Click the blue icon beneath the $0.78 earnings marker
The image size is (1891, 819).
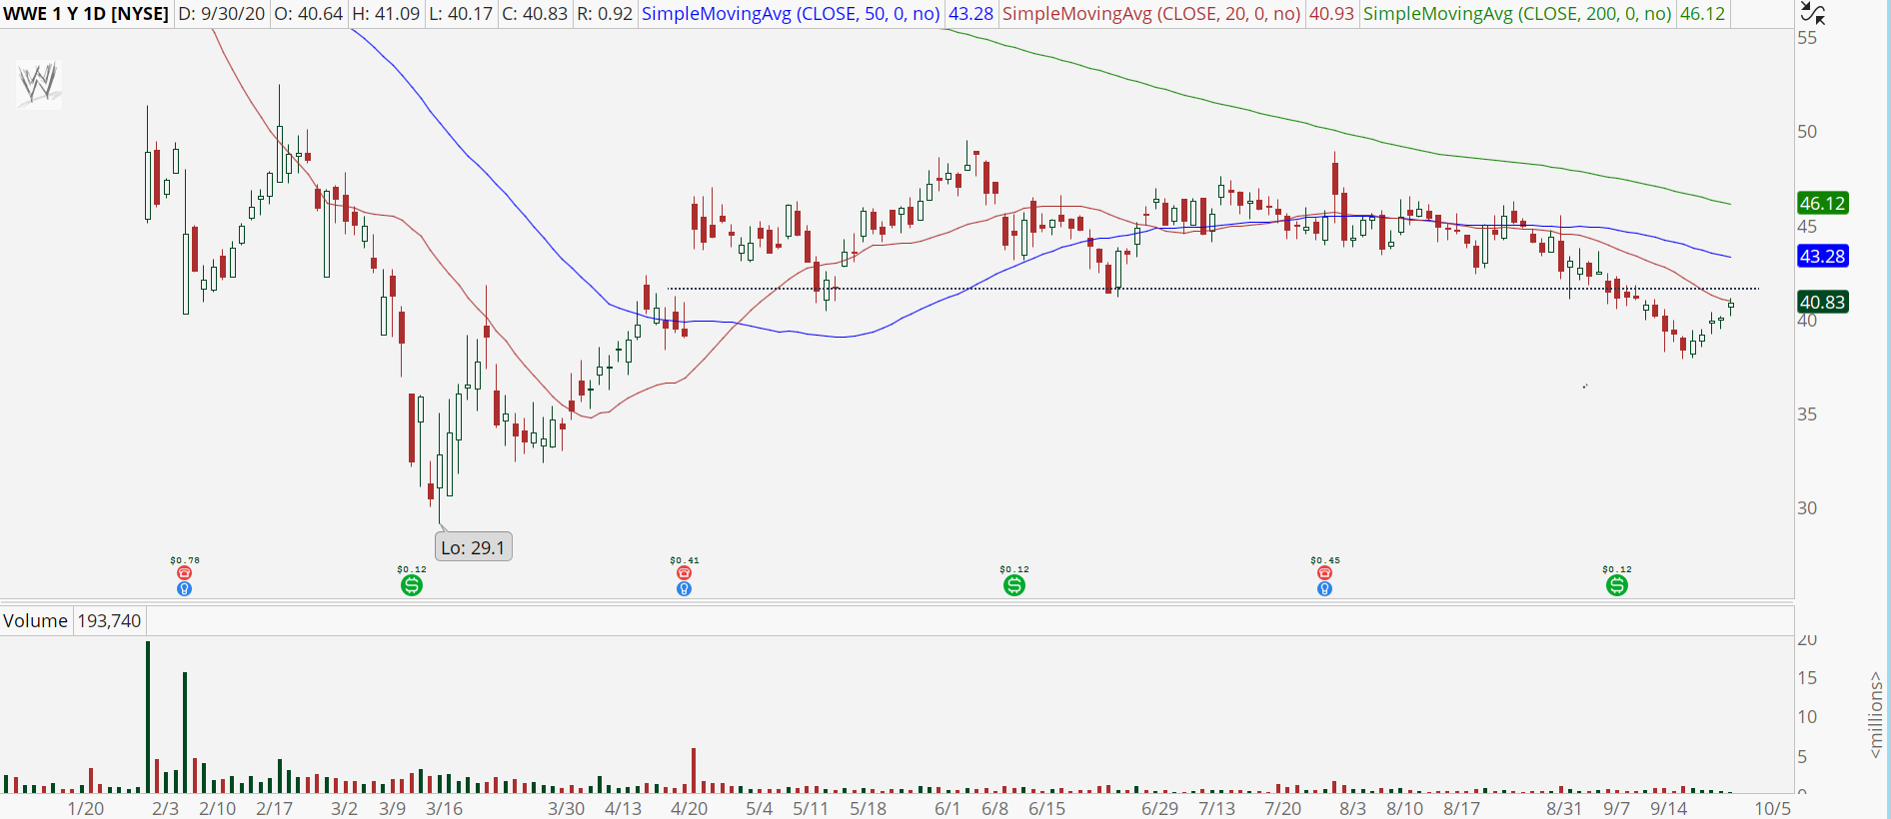point(184,589)
